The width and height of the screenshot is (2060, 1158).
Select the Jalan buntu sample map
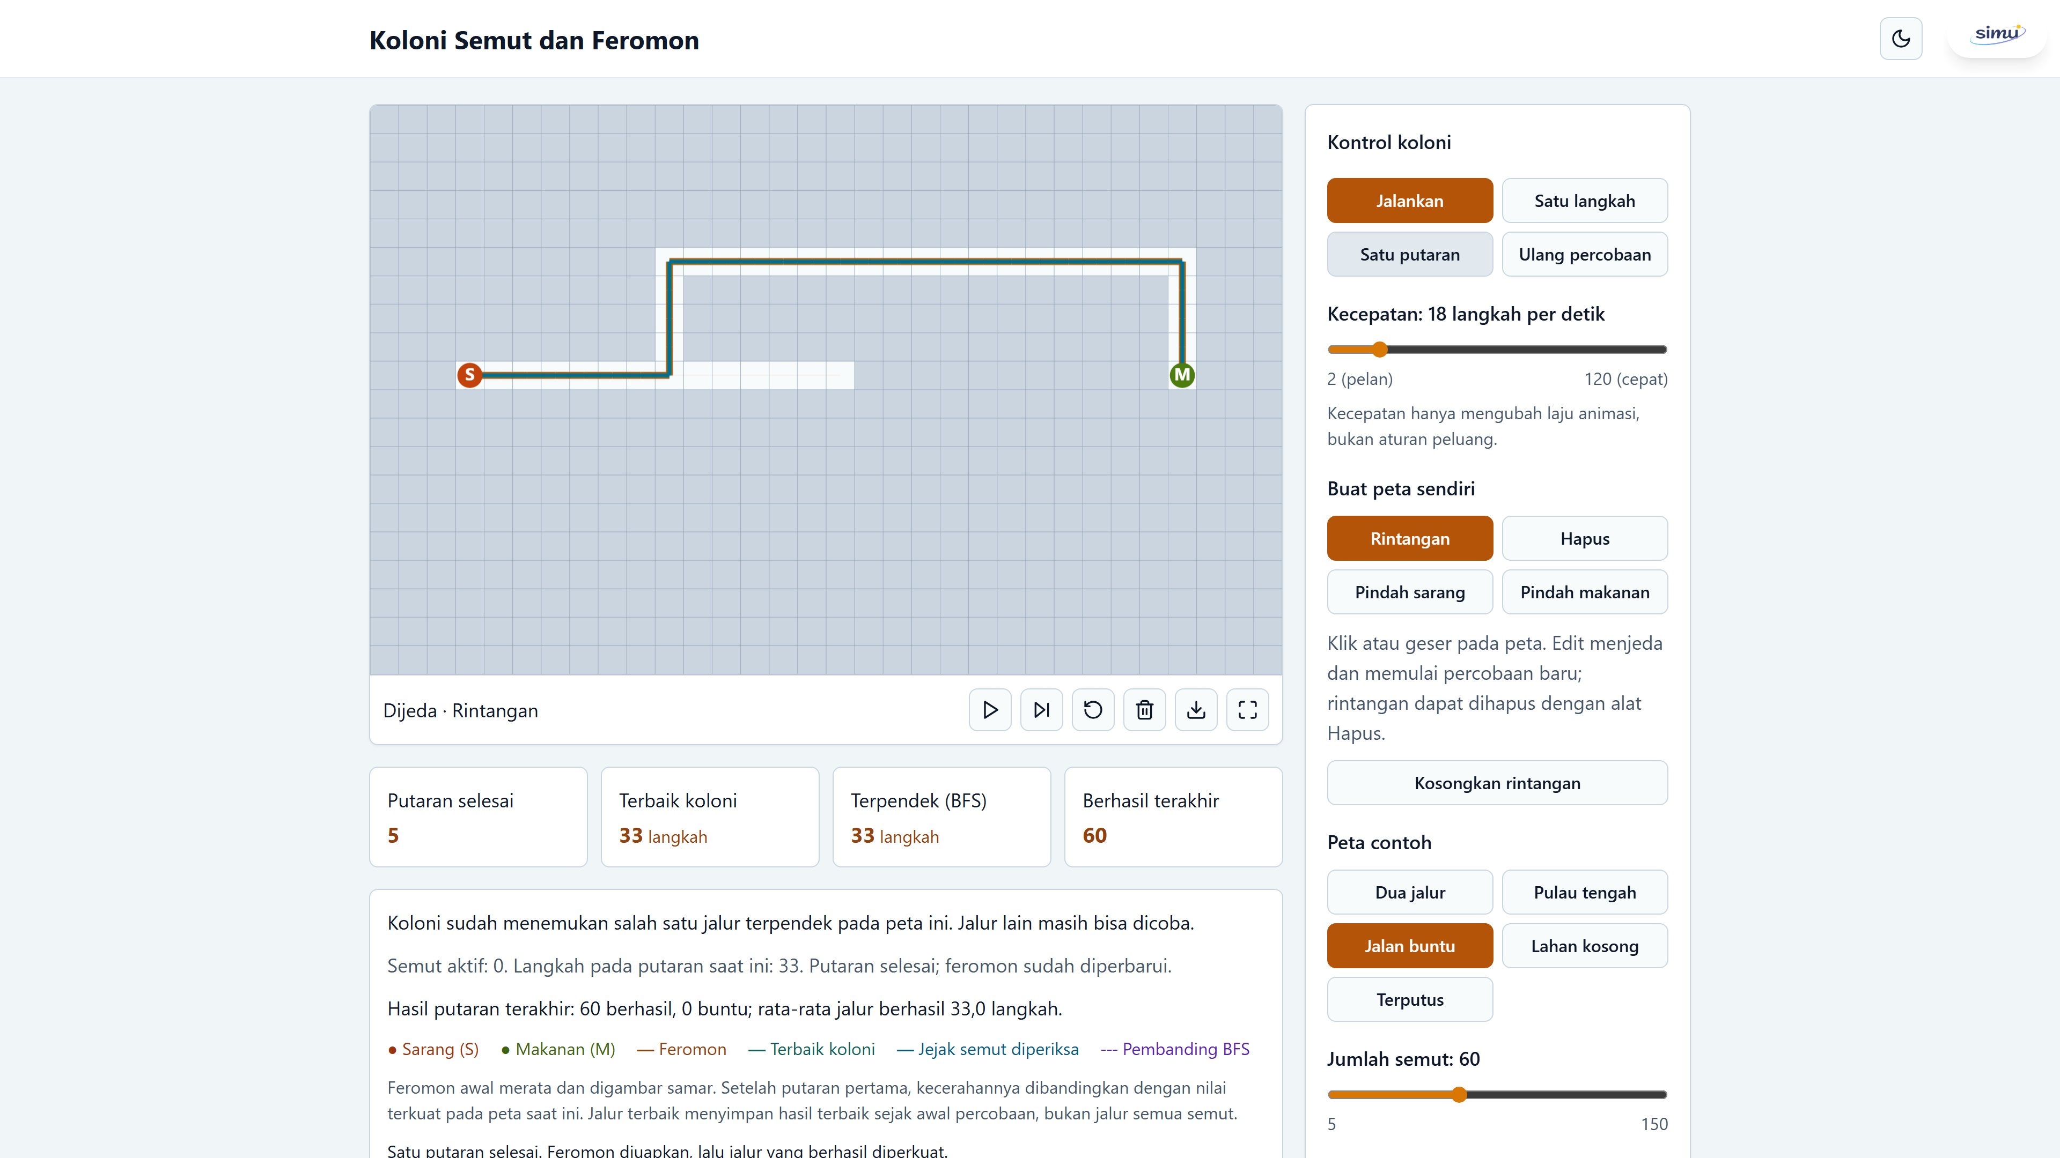tap(1410, 946)
